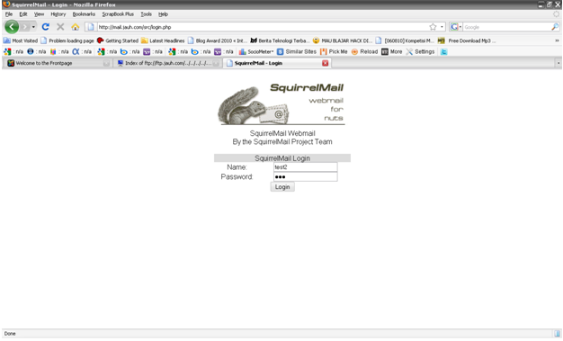Open the SocioMeter dropdown
This screenshot has height=341, width=563.
point(256,52)
